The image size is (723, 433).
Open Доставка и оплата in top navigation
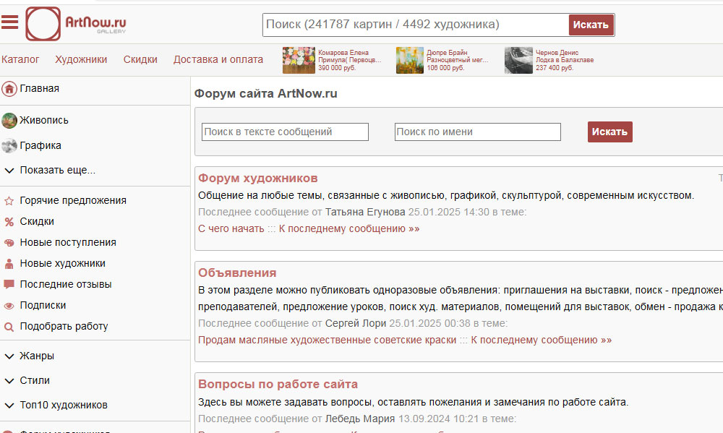coord(218,60)
